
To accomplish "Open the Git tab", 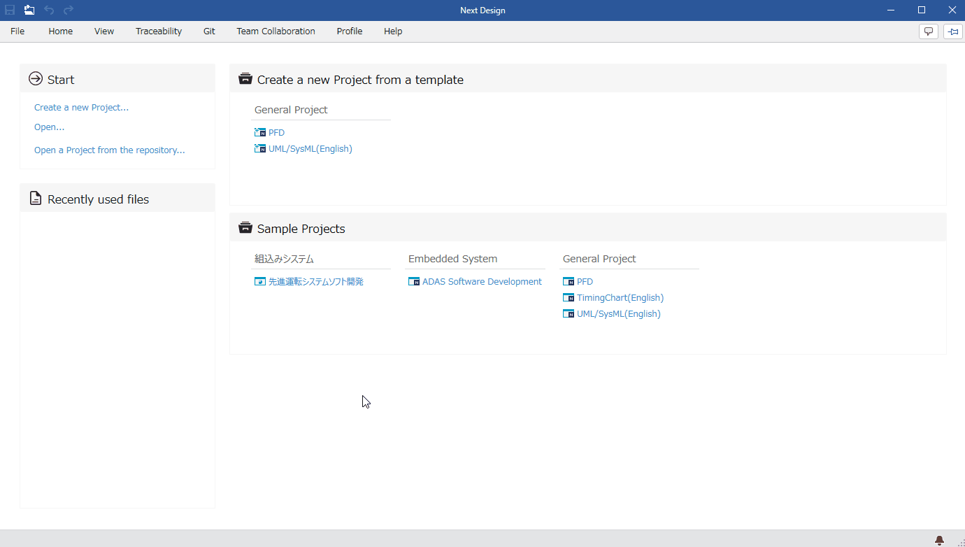I will pyautogui.click(x=209, y=31).
